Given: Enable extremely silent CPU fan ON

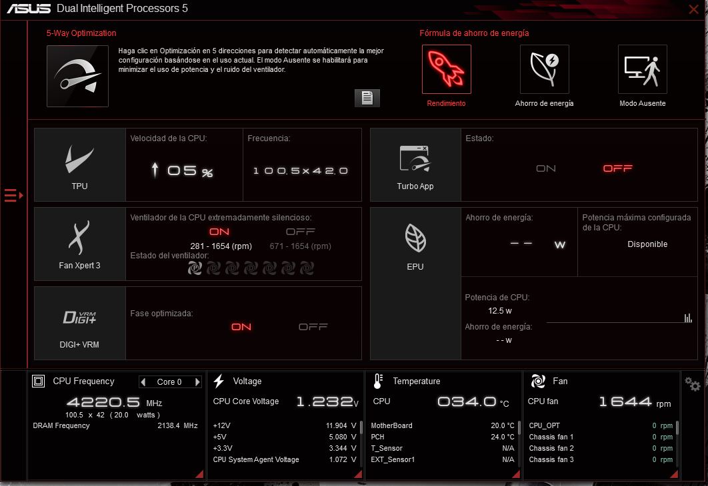Looking at the screenshot, I should coord(219,232).
